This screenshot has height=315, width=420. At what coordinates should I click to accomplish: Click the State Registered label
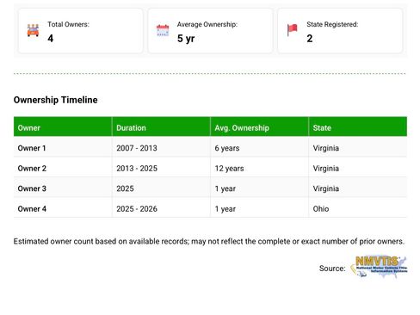tap(332, 24)
